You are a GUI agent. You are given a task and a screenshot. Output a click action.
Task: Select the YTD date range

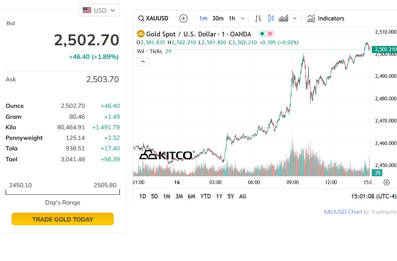point(206,196)
